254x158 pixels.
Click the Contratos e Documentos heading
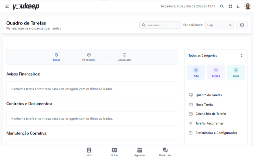tap(29, 104)
